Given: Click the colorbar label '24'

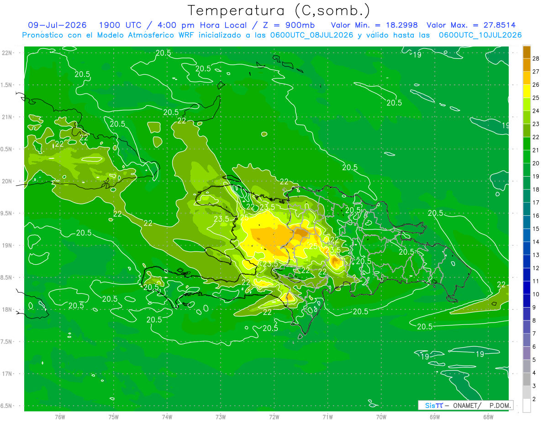Looking at the screenshot, I should tap(536, 111).
